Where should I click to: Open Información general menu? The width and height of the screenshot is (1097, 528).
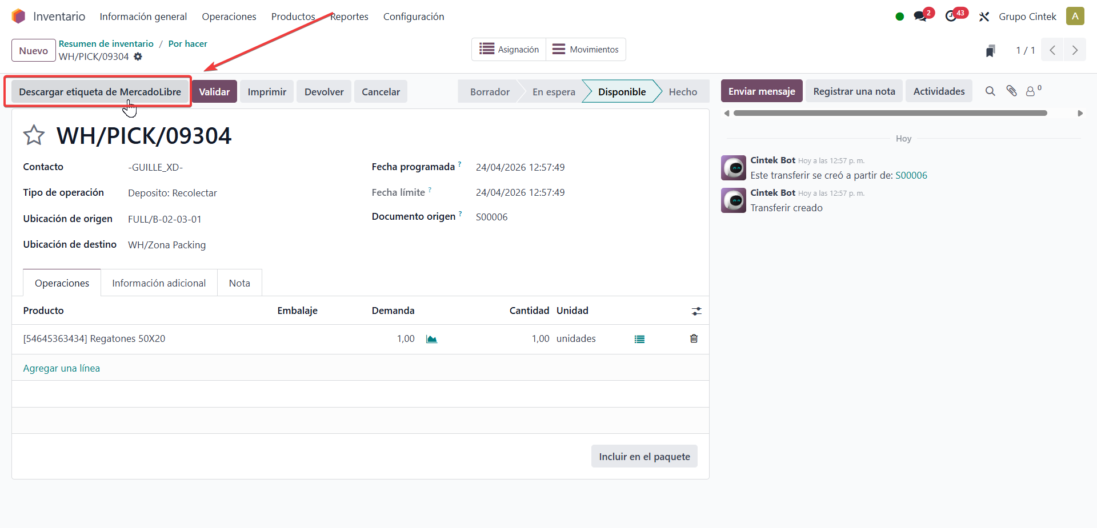(143, 17)
